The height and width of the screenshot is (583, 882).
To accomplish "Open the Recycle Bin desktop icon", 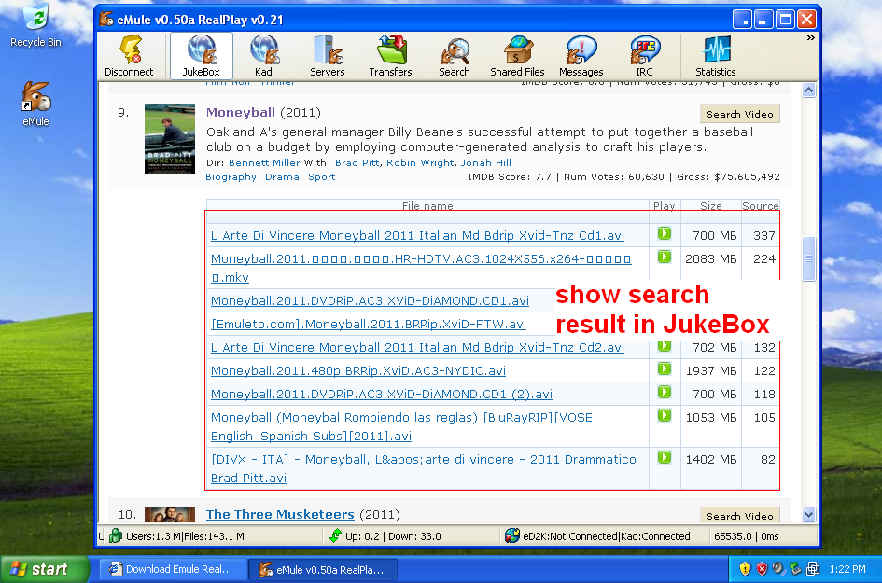I will coord(35,26).
